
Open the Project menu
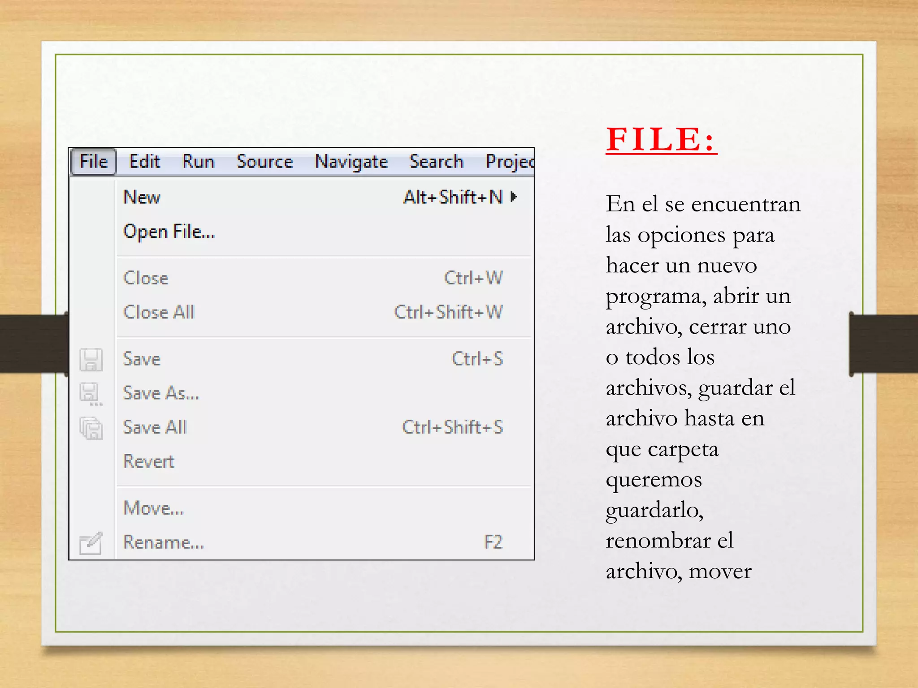[x=510, y=162]
